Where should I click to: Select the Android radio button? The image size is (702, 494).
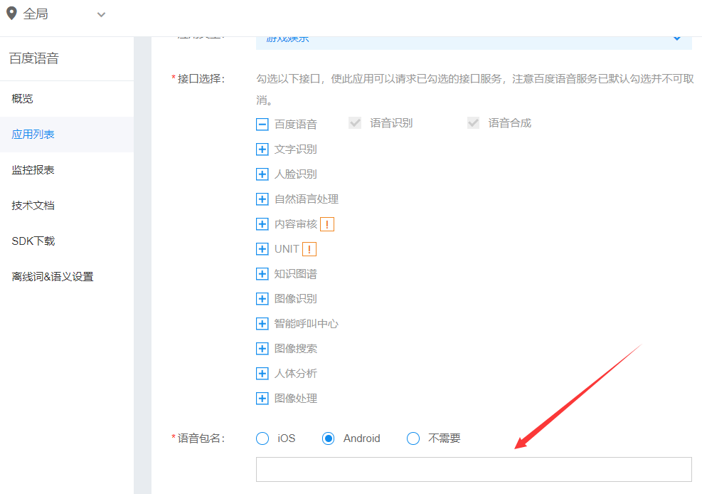coord(328,438)
